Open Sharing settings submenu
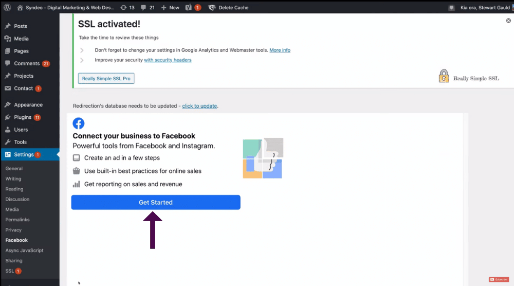This screenshot has height=286, width=514. 14,260
